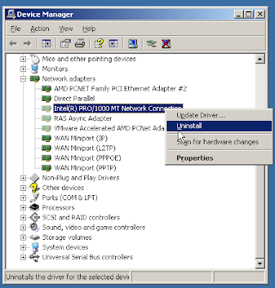Click the yellow question mark Other devices icon
Viewport: 275px width, 288px height.
click(35, 188)
